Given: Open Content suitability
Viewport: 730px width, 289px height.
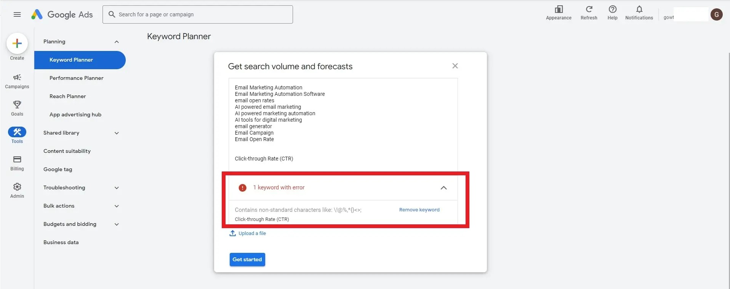Looking at the screenshot, I should pyautogui.click(x=67, y=151).
